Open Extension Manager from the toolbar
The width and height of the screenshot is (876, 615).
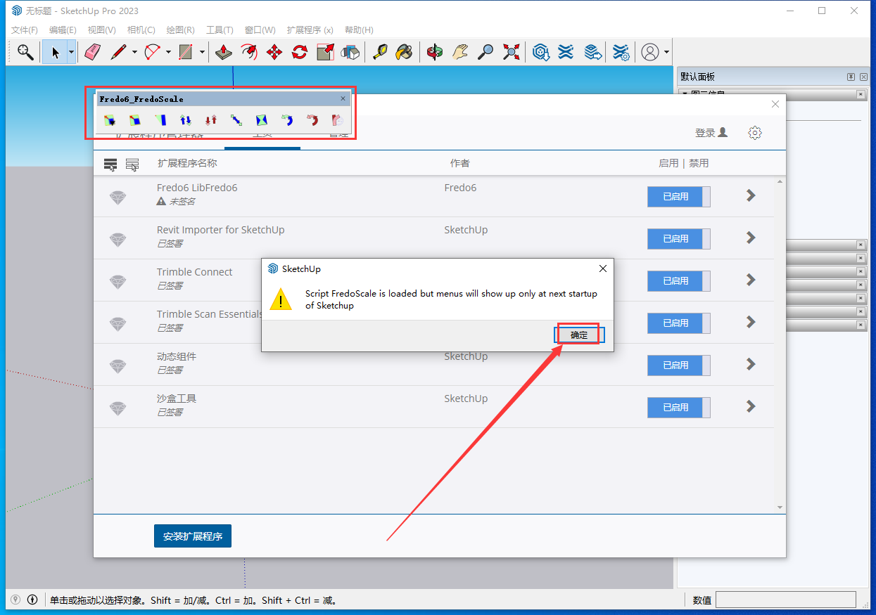pyautogui.click(x=620, y=52)
